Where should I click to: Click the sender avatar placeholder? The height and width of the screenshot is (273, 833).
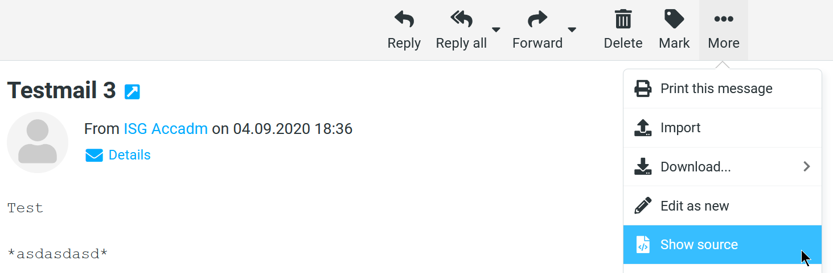38,142
